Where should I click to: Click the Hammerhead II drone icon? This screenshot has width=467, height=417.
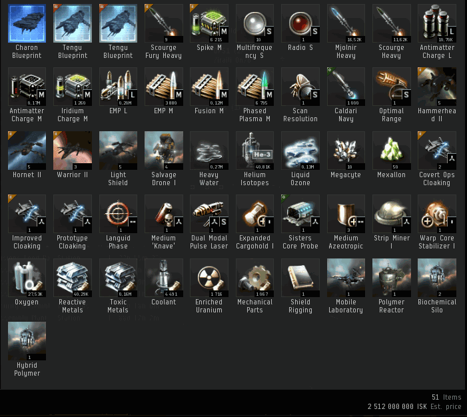[x=437, y=87]
